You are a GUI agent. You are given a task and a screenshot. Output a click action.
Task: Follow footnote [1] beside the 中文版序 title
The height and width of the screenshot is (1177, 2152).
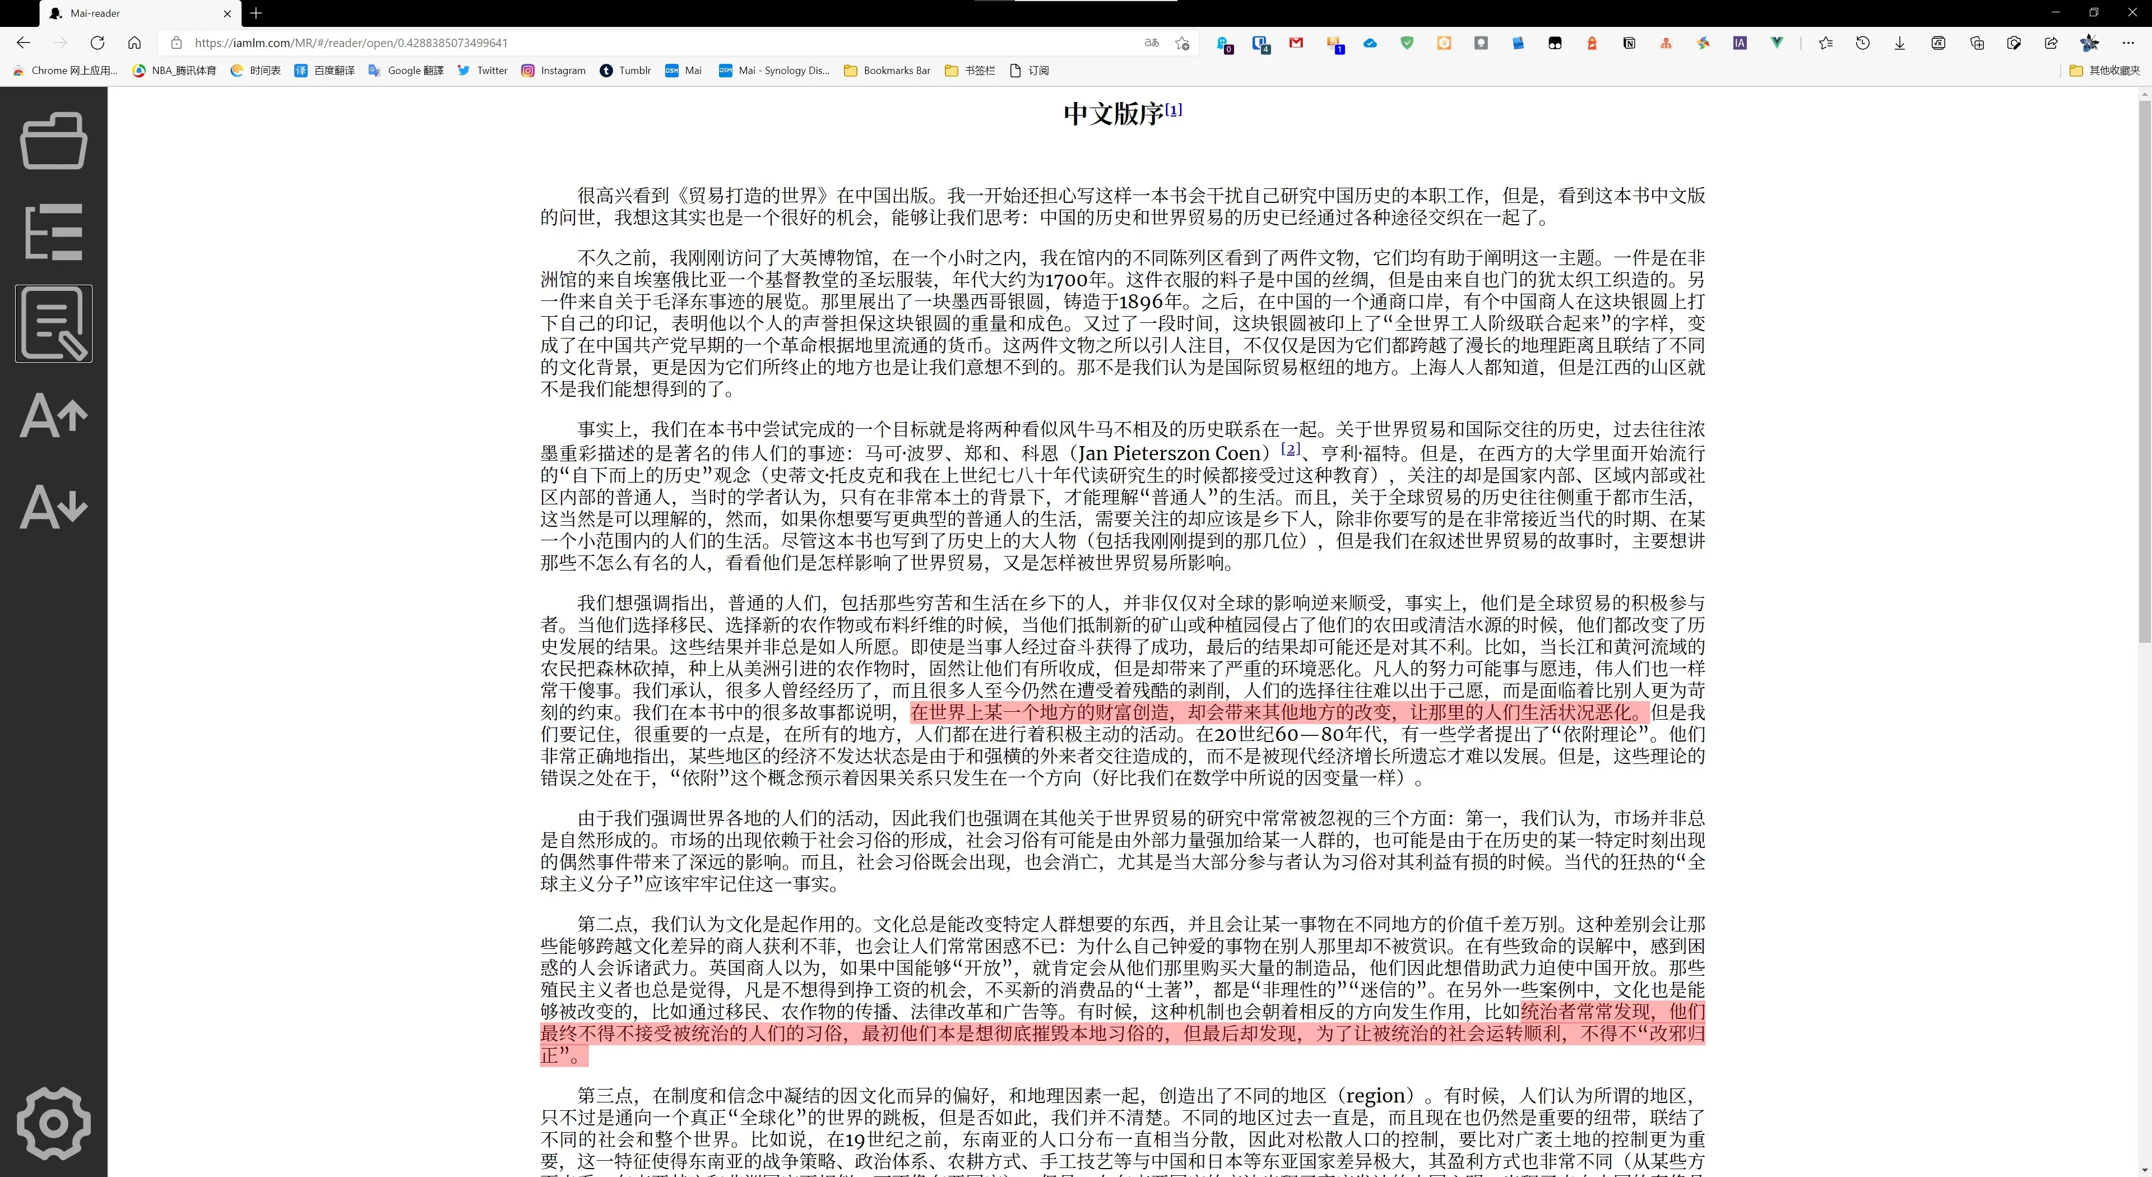click(x=1174, y=109)
